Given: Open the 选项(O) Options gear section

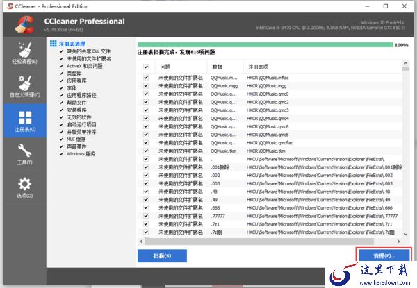Looking at the screenshot, I should (25, 188).
